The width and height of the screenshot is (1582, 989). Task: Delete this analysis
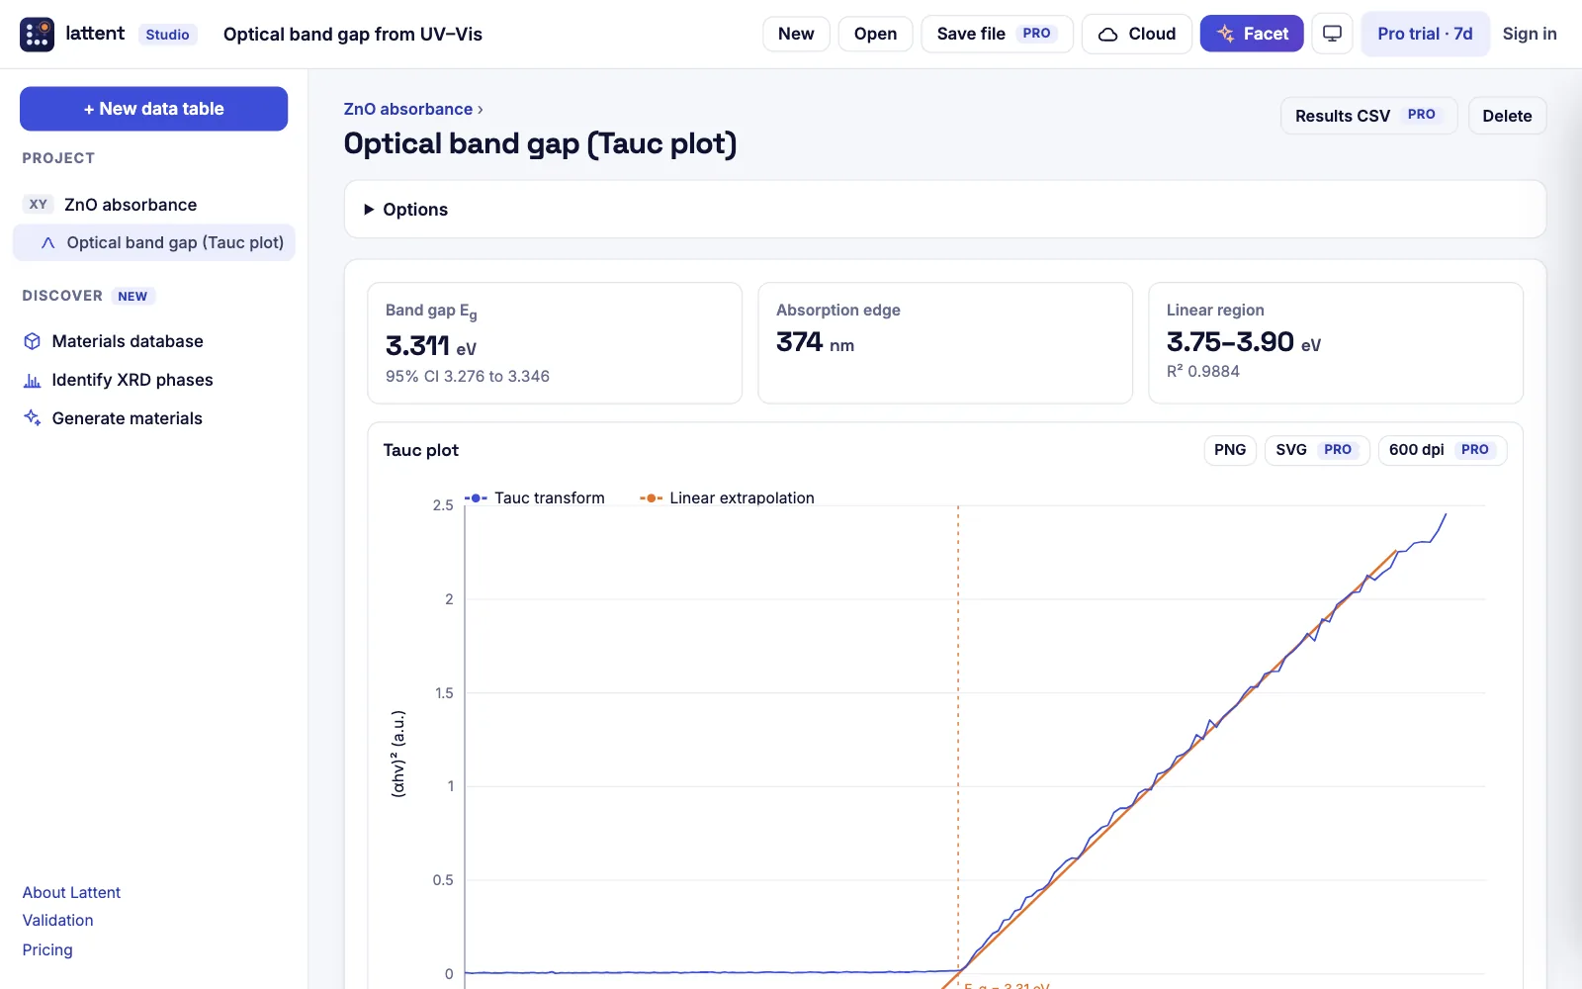pos(1507,116)
